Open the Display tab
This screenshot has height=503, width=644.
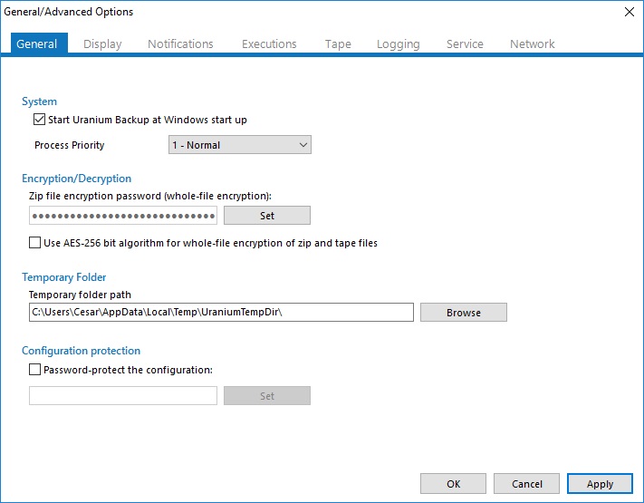102,44
